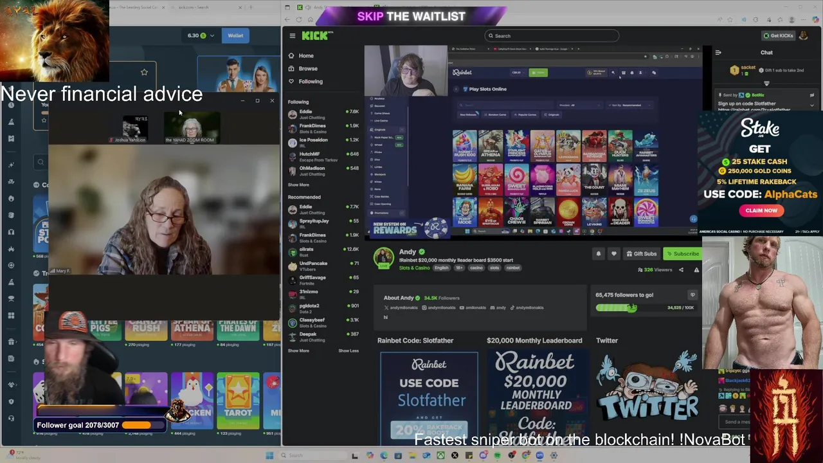
Task: Open OhMadison's channel in Following list
Action: pos(323,170)
